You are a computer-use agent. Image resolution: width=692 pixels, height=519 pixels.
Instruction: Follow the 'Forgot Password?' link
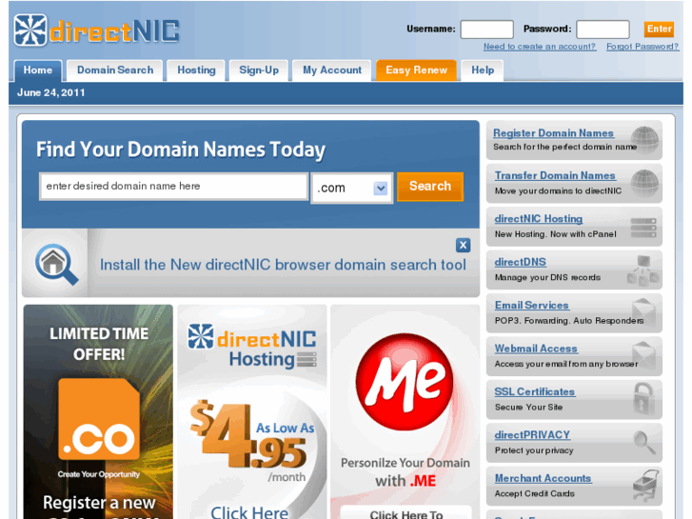tap(643, 47)
